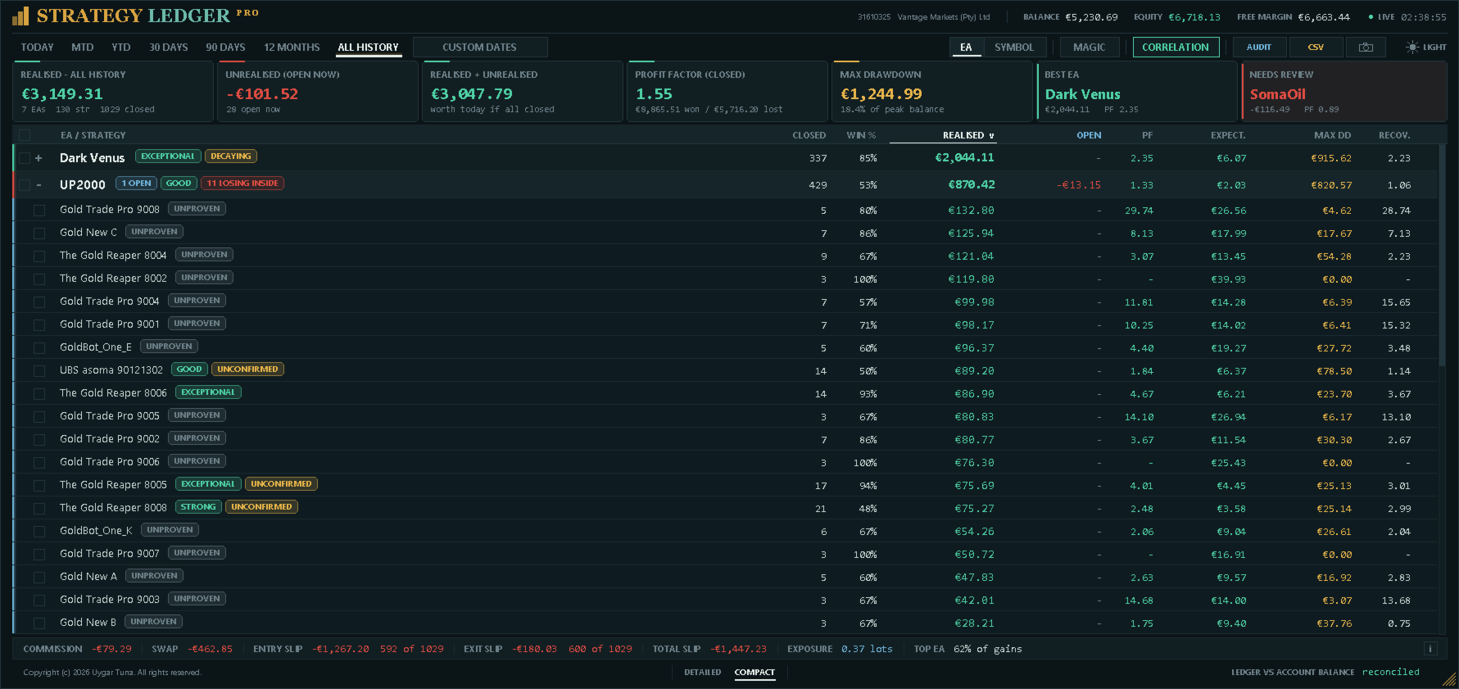Screen dimensions: 1459x689
Task: Check The Gold Reaper 8004 checkbox
Action: click(39, 256)
